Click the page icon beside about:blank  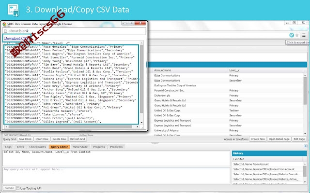(x=5, y=31)
